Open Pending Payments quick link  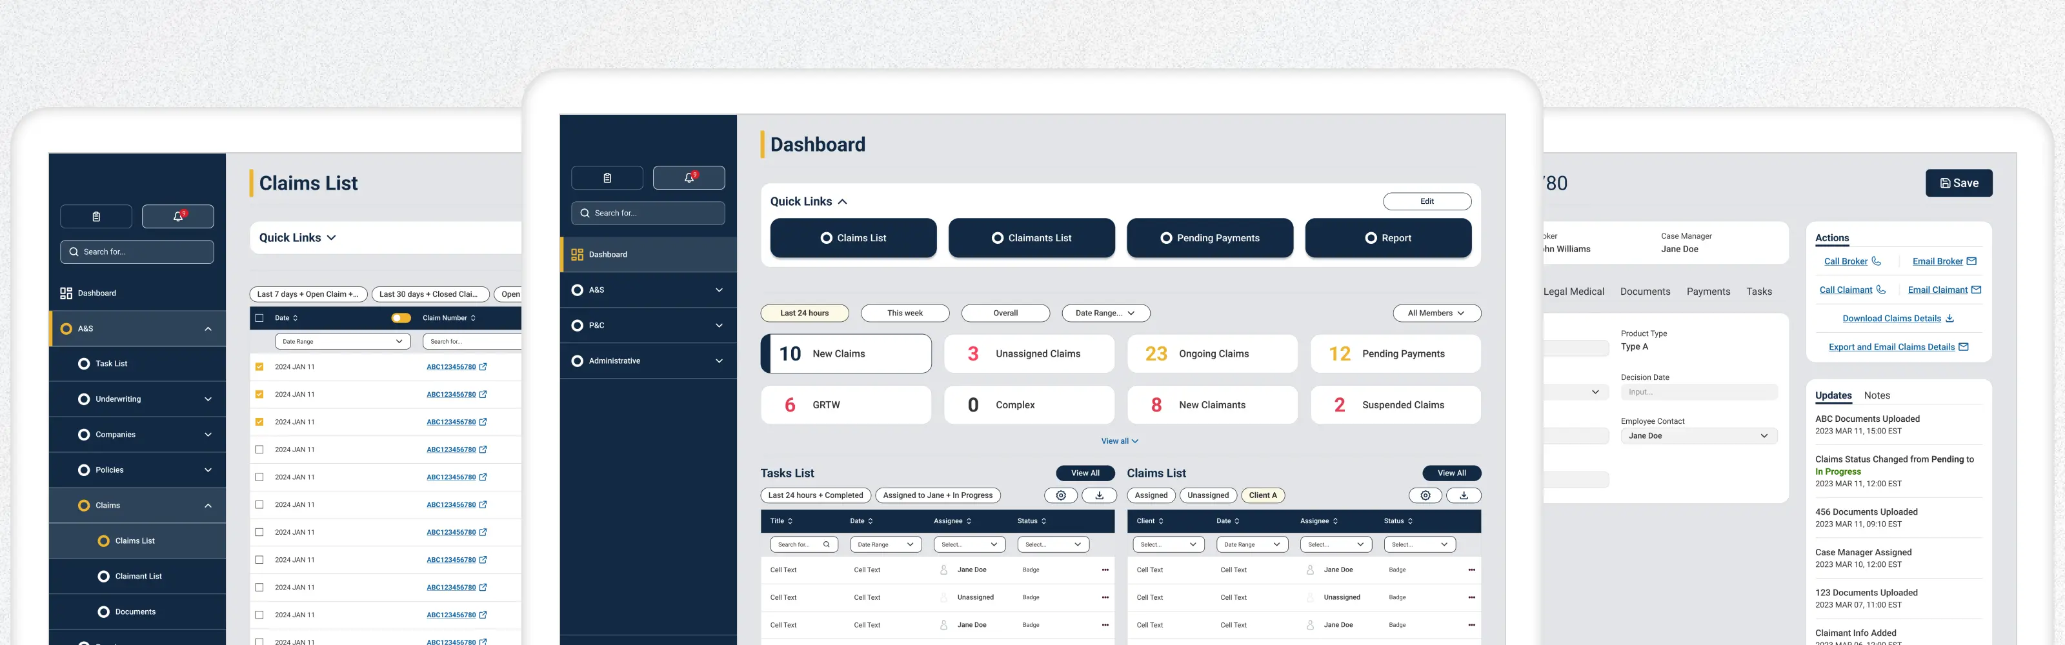pos(1210,238)
